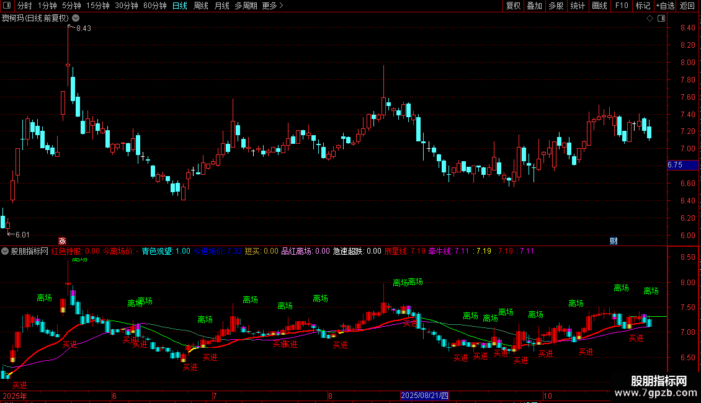701x403 pixels.
Task: Click the 股朋指标网 indicator name
Action: 30,251
